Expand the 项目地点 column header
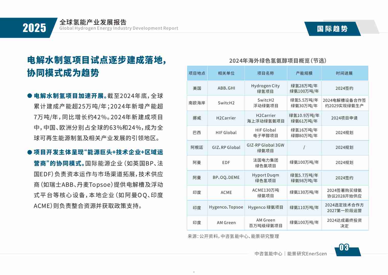 tap(197, 73)
